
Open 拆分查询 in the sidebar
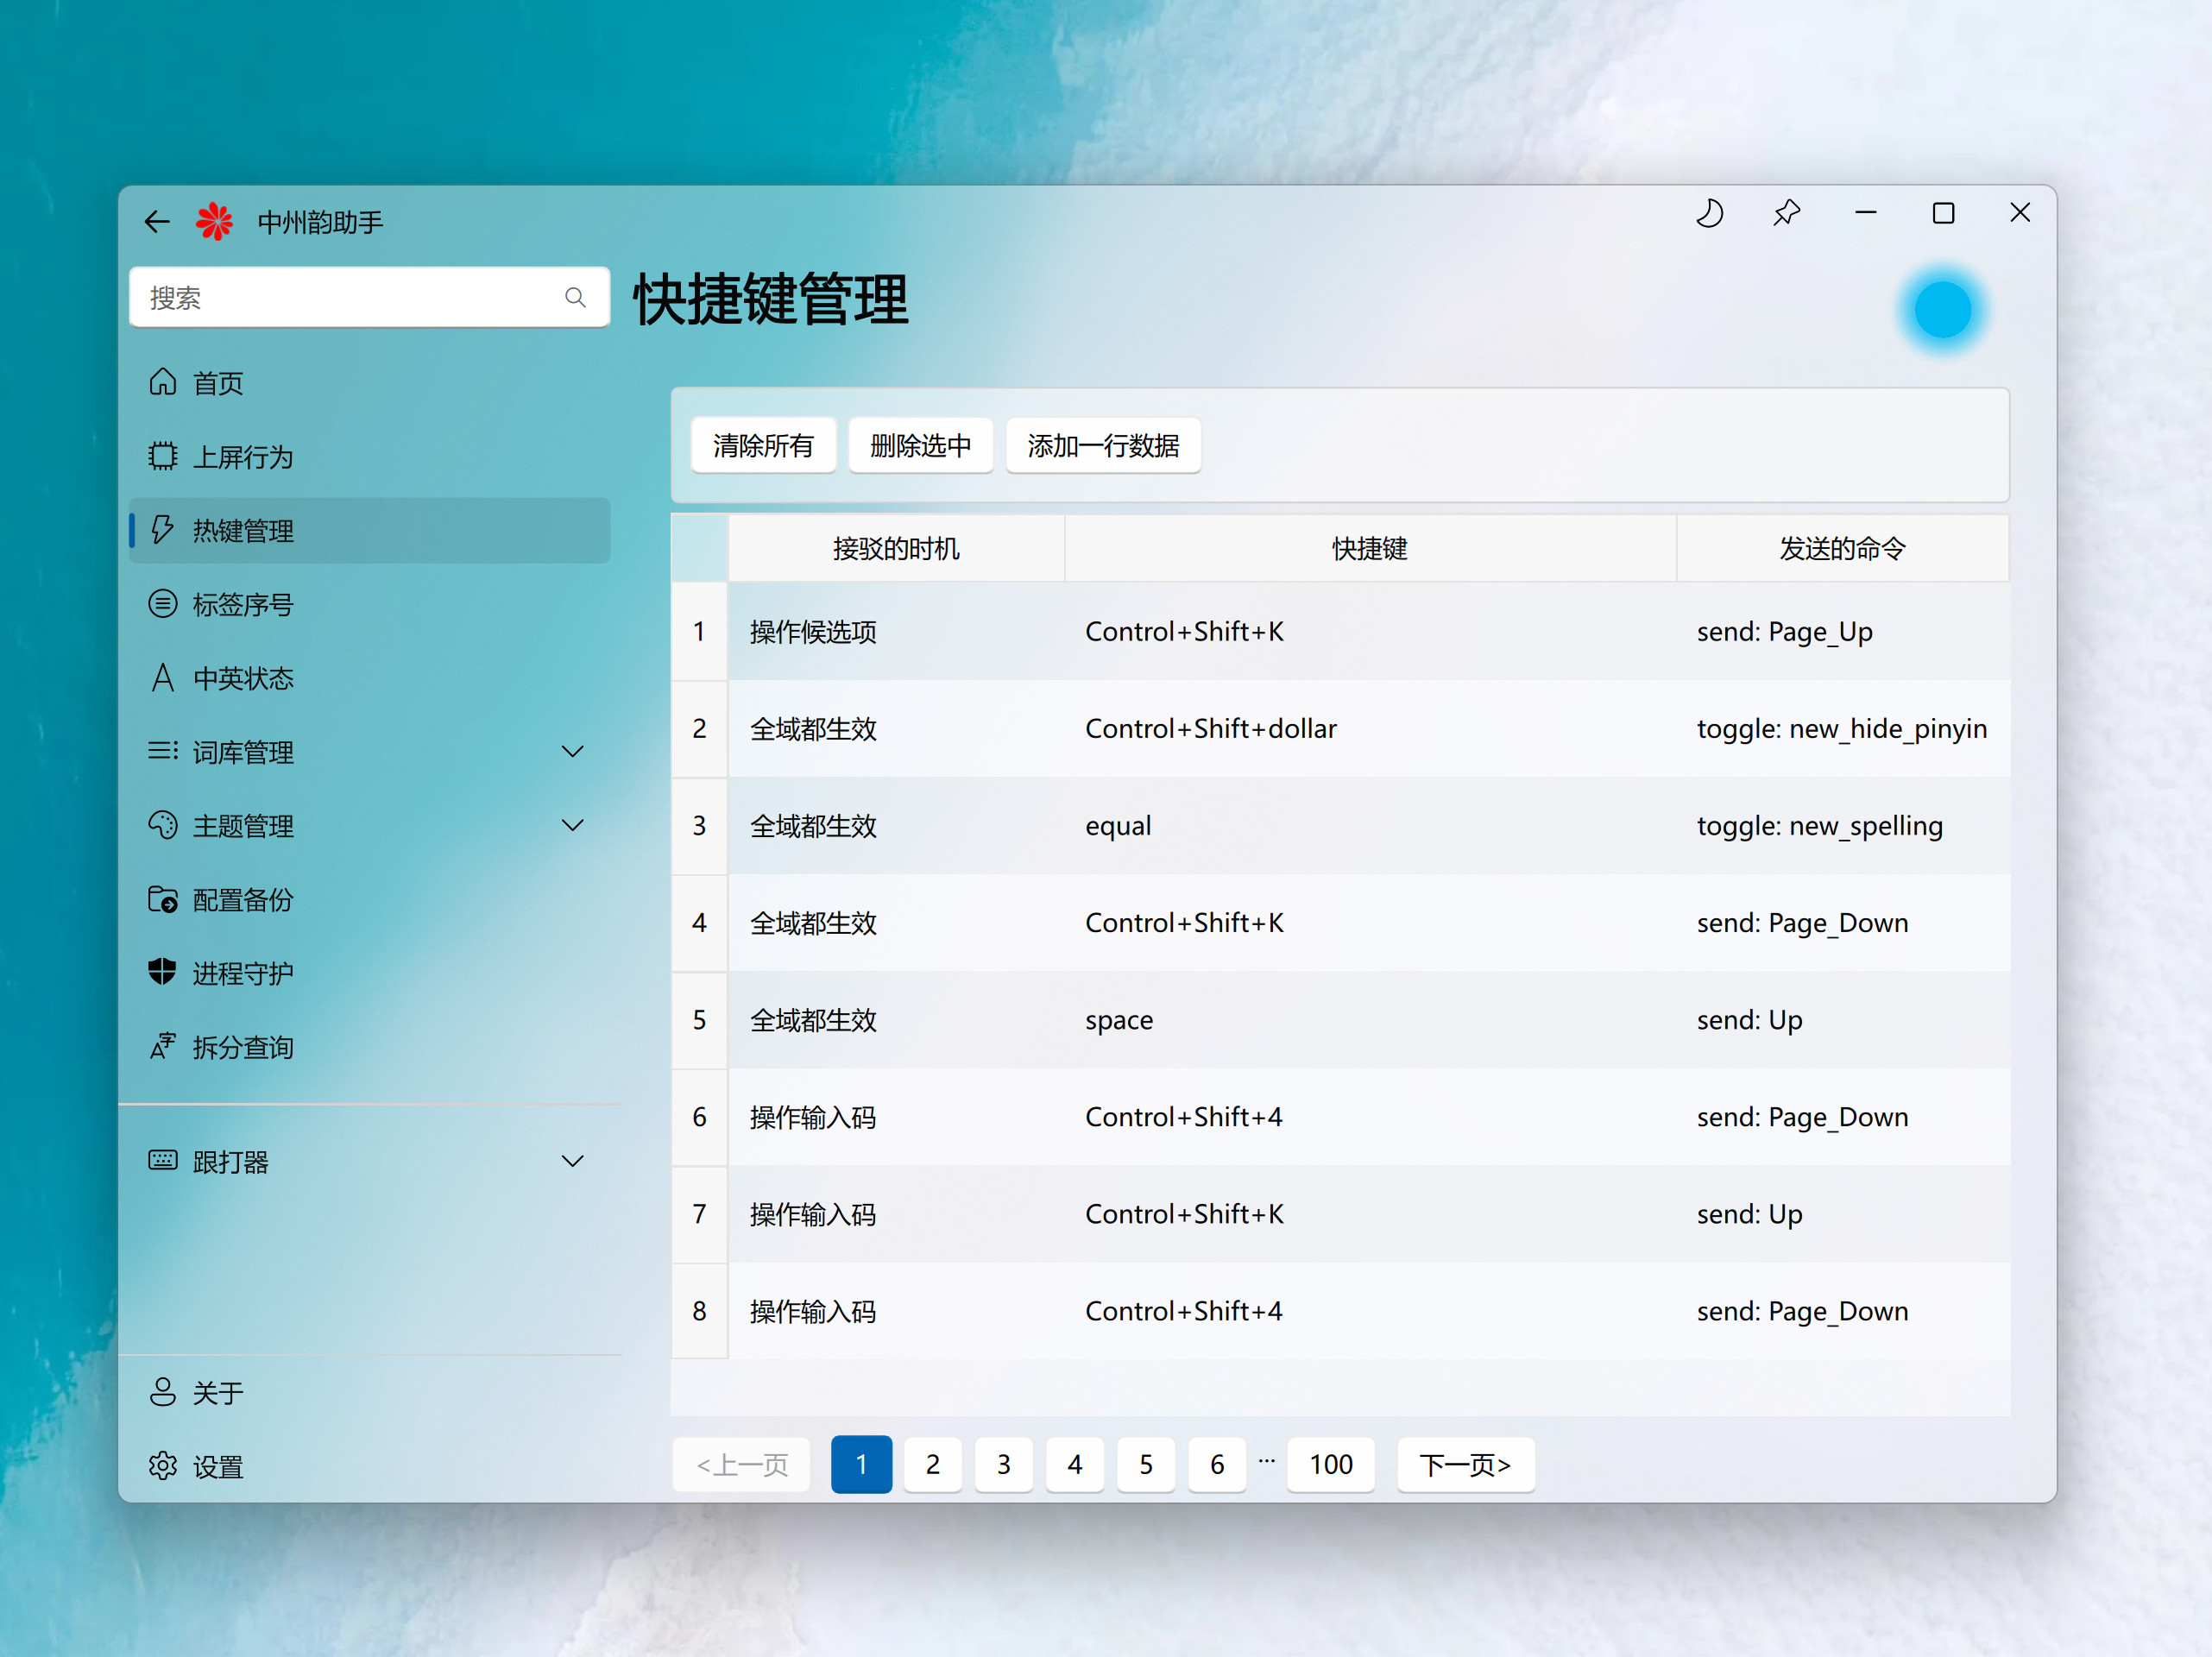[242, 1047]
